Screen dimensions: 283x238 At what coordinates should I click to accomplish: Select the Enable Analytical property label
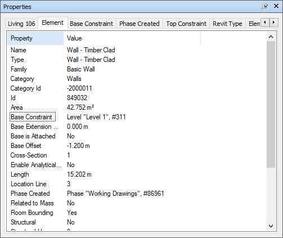(36, 165)
